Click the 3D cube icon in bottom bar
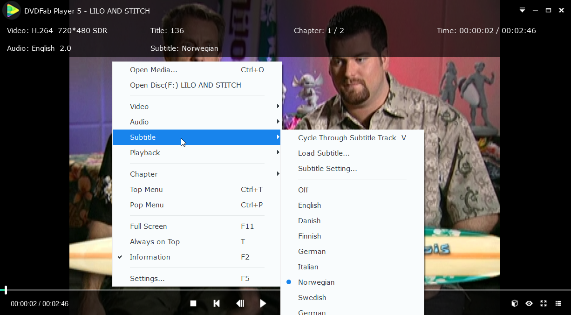The width and height of the screenshot is (571, 315). point(515,303)
